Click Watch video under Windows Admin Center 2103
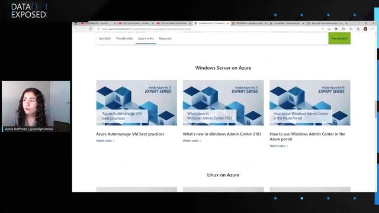 pyautogui.click(x=192, y=141)
